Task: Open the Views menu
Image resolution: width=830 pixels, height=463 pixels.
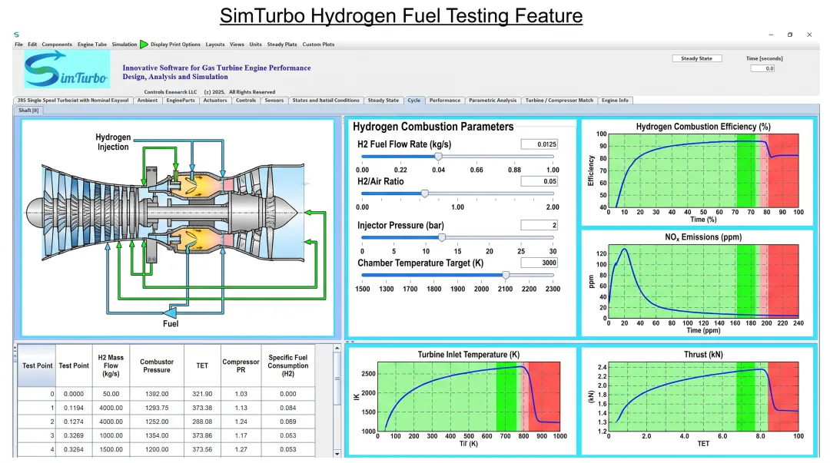Action: coord(237,45)
